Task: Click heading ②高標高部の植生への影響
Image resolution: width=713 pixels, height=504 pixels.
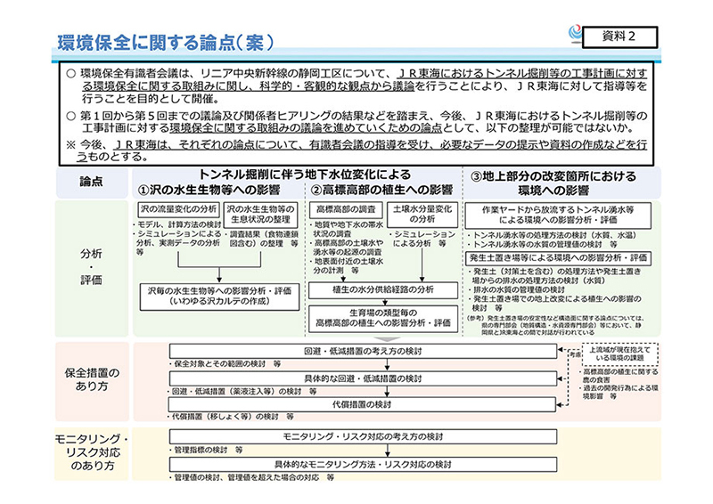Action: 381,190
